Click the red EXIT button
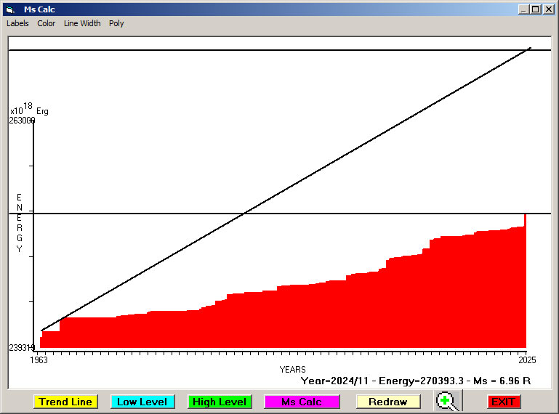The height and width of the screenshot is (414, 559). click(503, 402)
